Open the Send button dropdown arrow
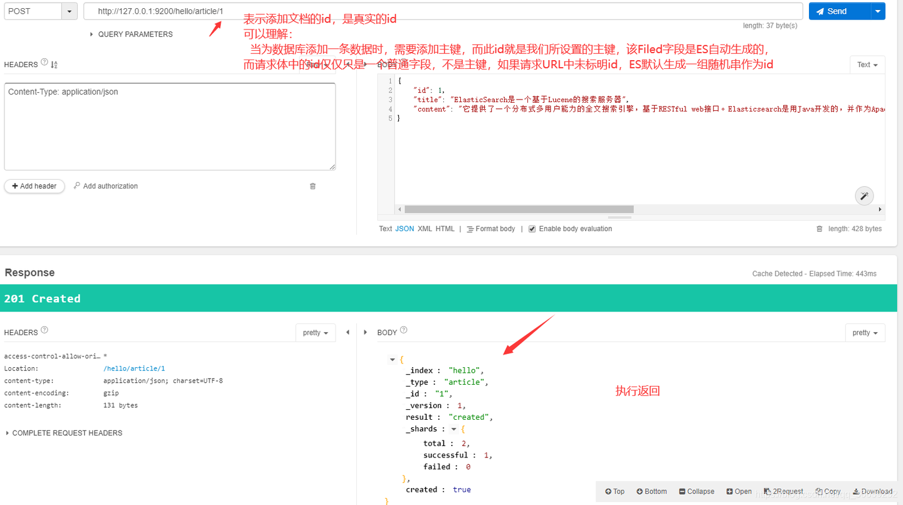This screenshot has height=505, width=903. pos(878,11)
